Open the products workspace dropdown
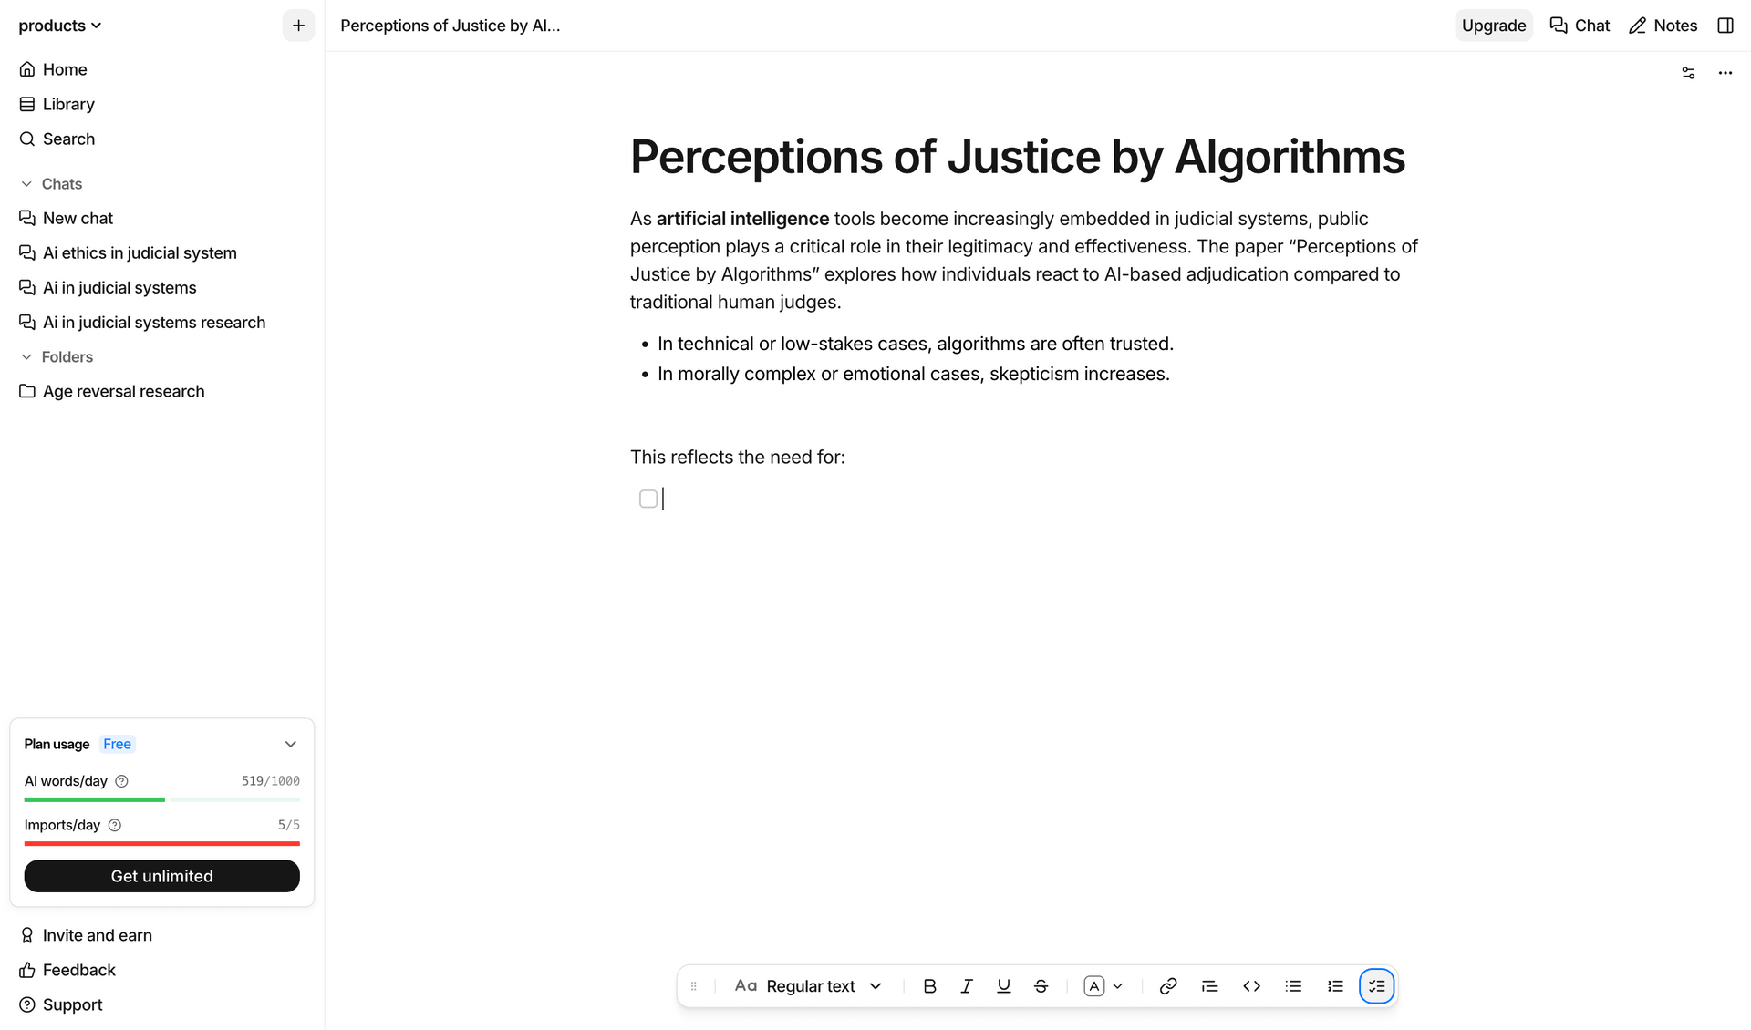 [60, 26]
